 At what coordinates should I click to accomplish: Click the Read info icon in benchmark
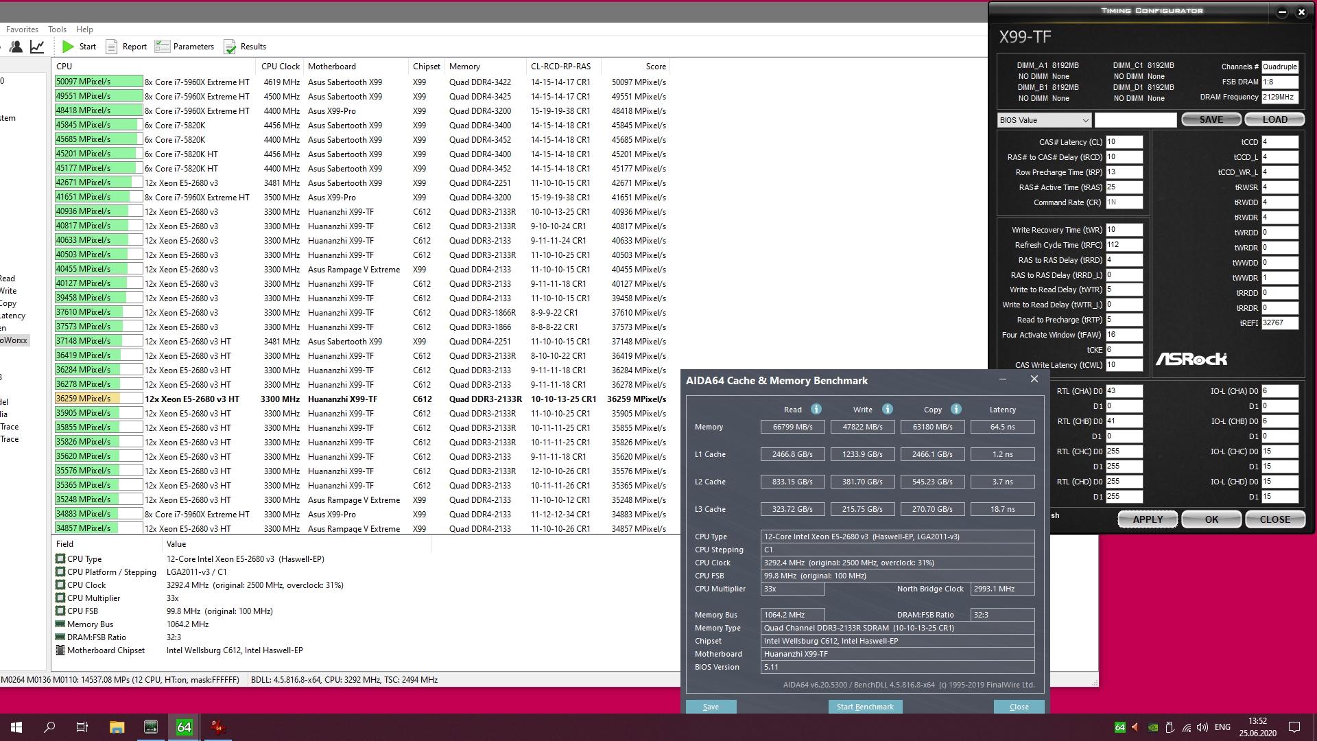tap(816, 409)
